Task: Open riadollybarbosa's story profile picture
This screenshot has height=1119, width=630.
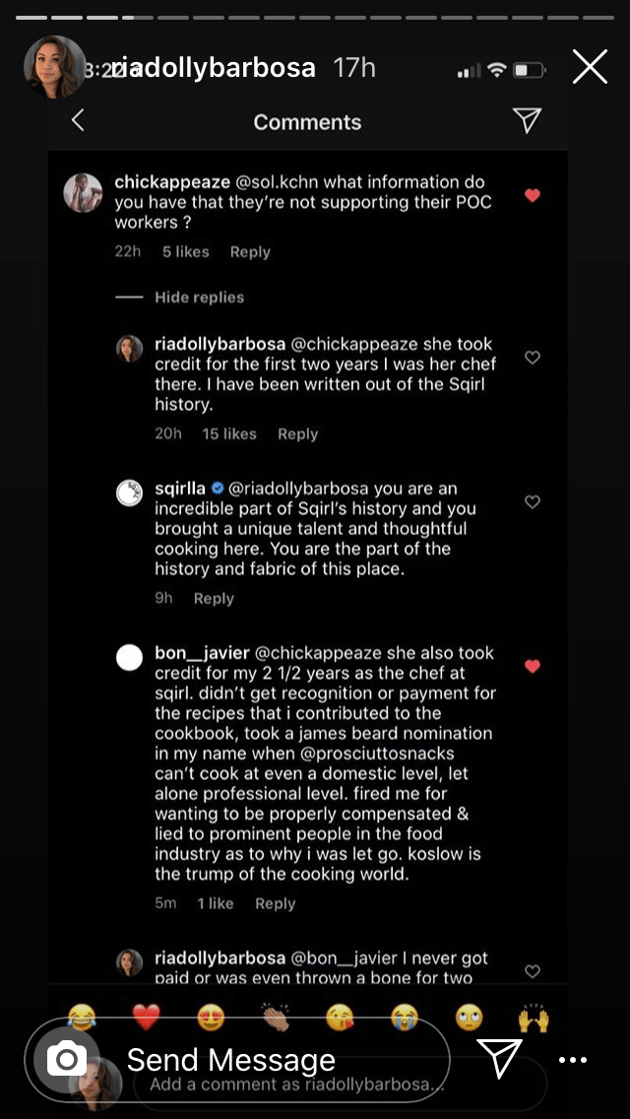Action: tap(54, 67)
